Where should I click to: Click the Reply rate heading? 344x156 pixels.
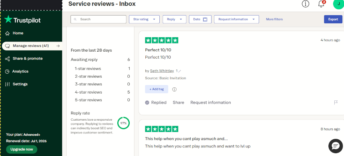[80, 113]
